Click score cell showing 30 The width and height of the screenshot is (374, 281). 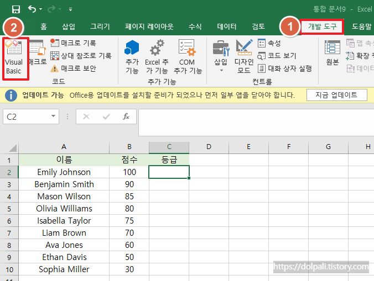pyautogui.click(x=129, y=269)
